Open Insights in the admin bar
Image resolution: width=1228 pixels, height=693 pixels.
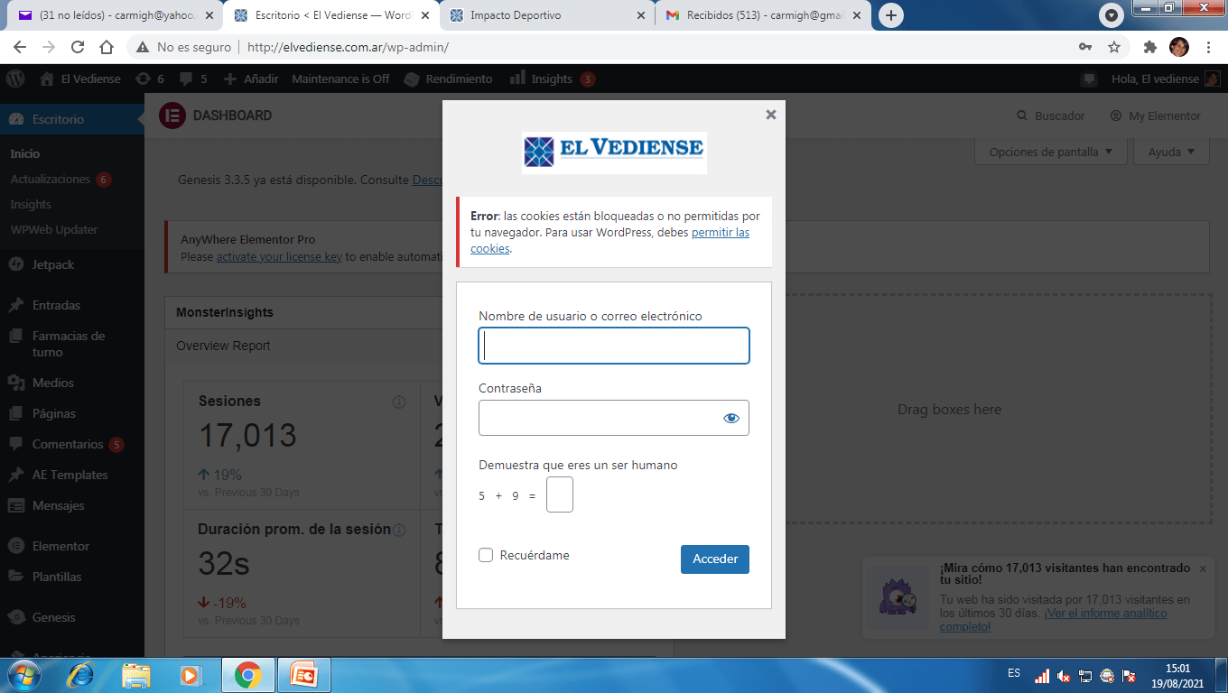[552, 79]
